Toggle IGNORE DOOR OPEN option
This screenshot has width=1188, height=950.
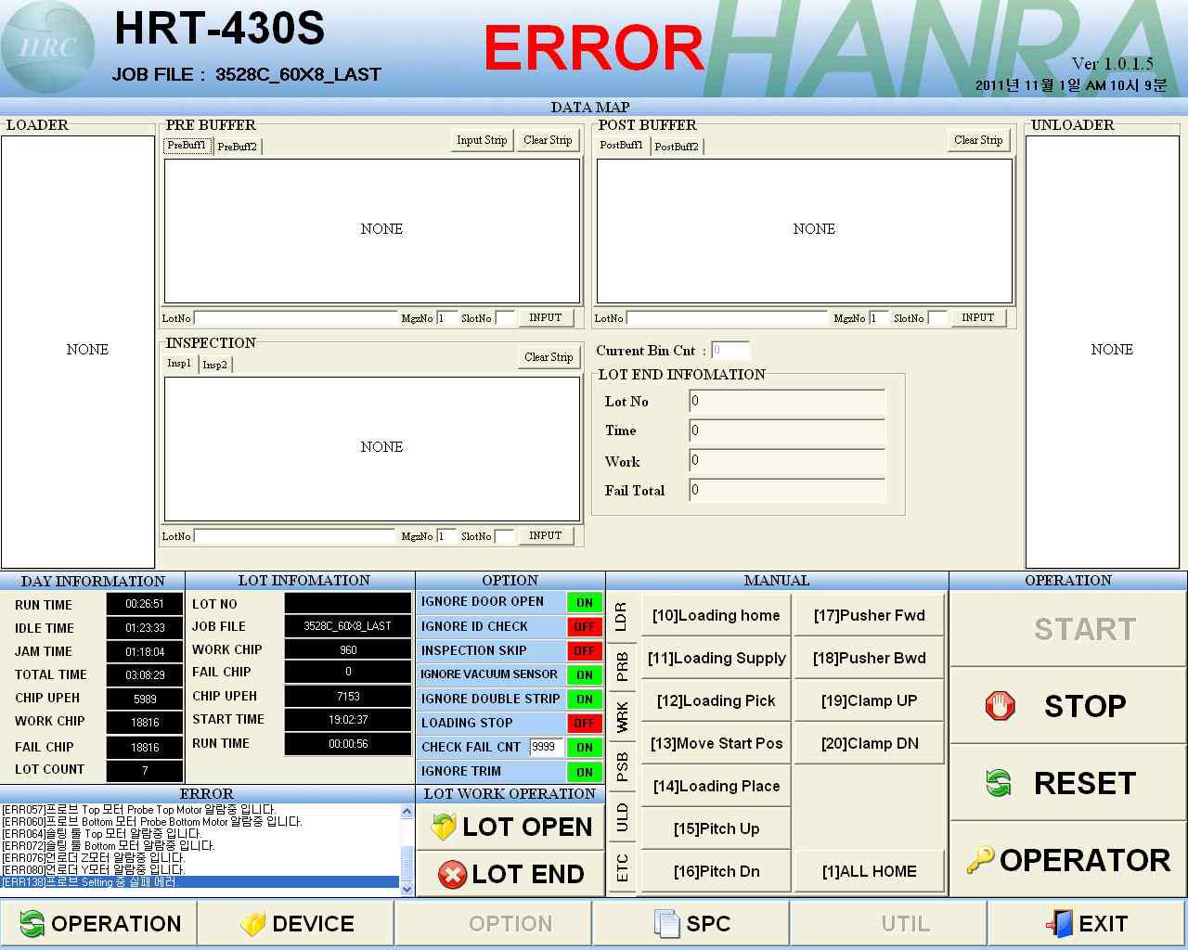click(584, 602)
